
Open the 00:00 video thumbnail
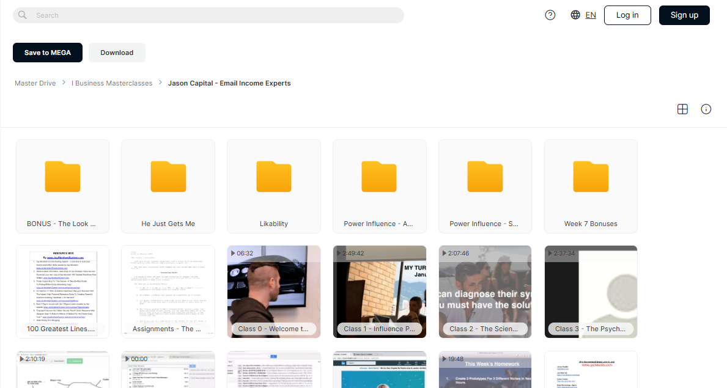coord(168,370)
